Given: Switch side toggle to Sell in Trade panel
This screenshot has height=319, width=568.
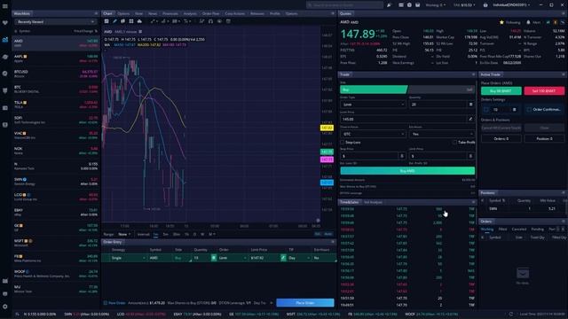Looking at the screenshot, I should pos(441,89).
